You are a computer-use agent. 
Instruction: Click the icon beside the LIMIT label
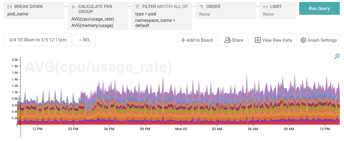tap(265, 6)
